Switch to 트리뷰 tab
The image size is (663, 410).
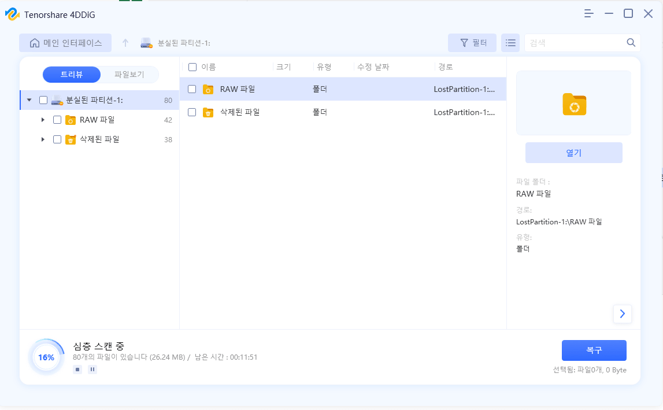coord(72,75)
